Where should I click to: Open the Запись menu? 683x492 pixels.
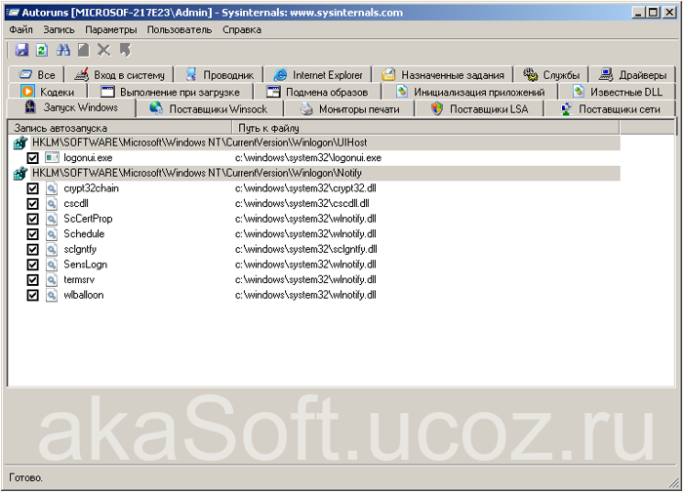click(59, 29)
